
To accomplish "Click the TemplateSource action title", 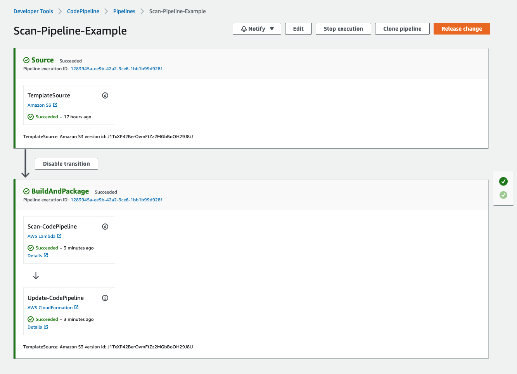I will tap(49, 95).
